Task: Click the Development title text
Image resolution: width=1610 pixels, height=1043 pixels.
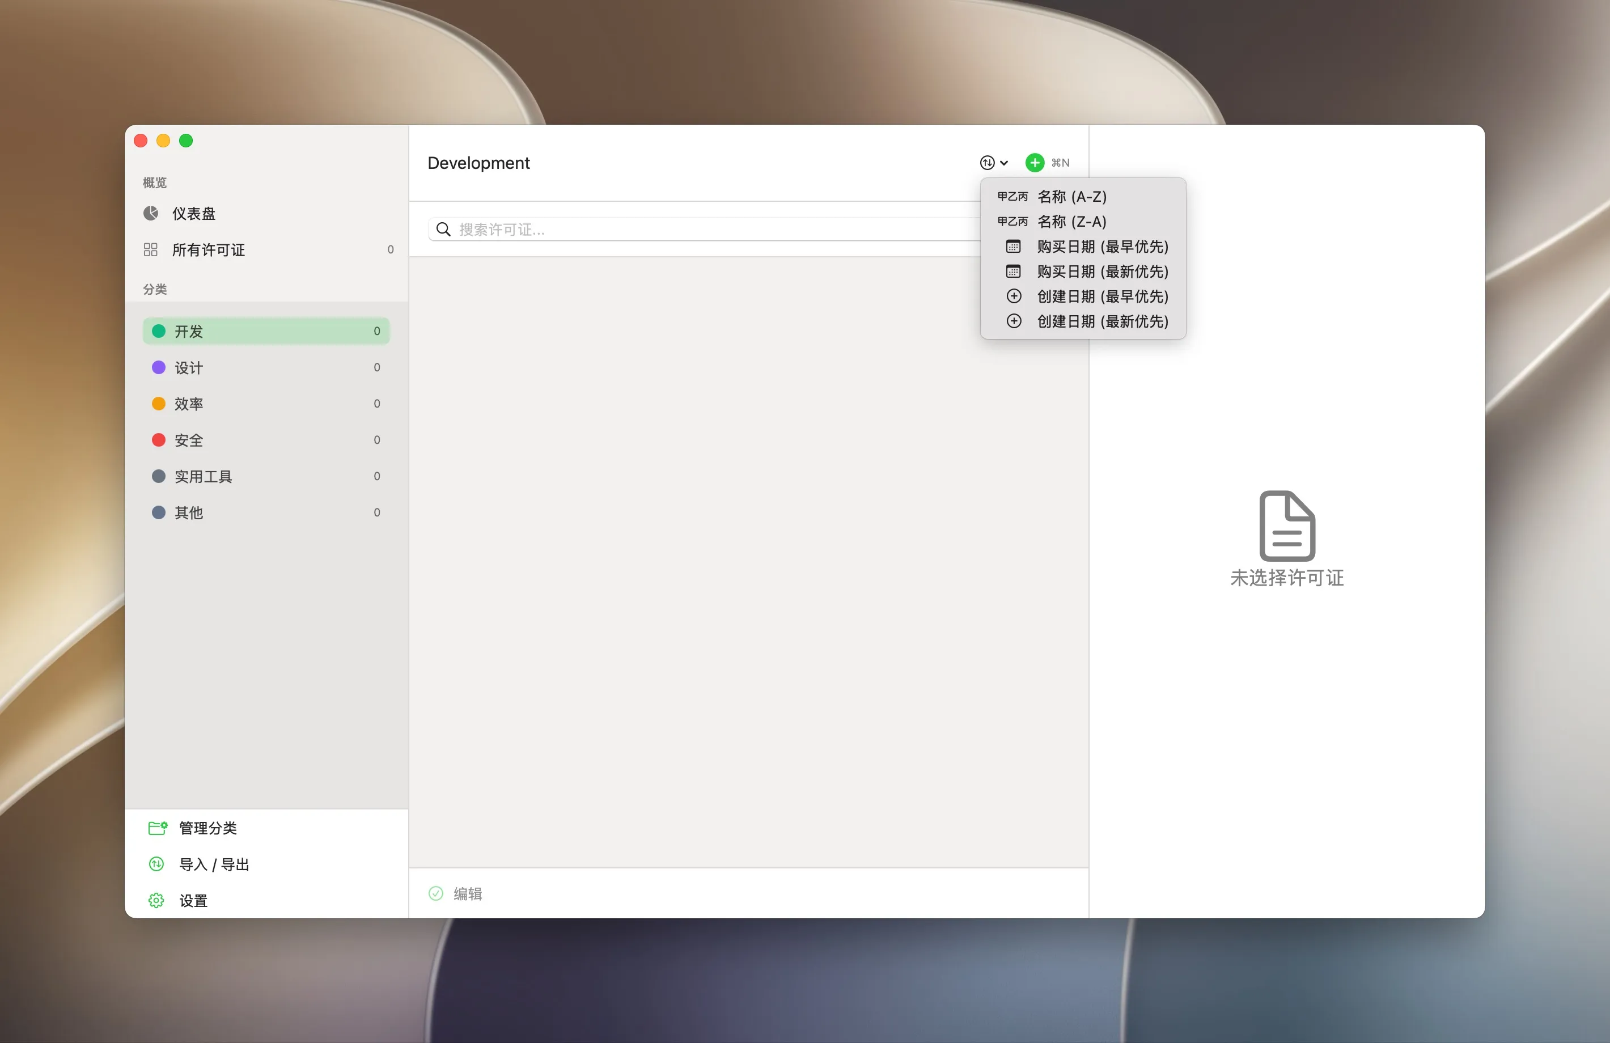Action: [478, 163]
